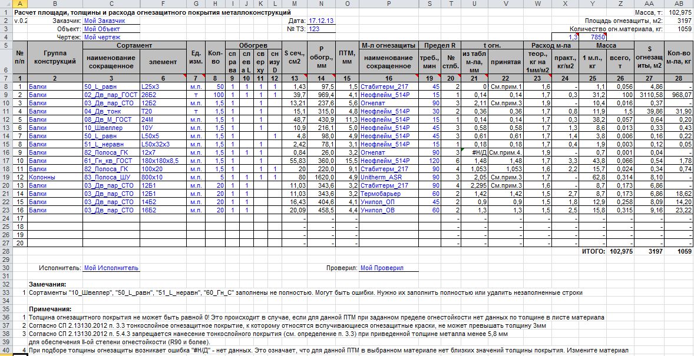Select the Мой Исполнитель cell

point(111,268)
